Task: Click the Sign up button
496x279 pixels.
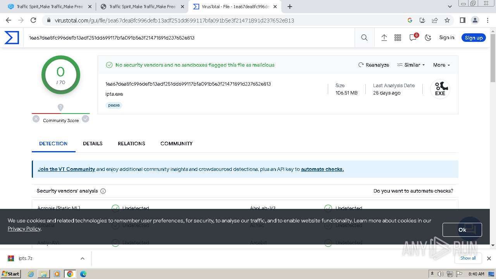Action: [x=474, y=38]
